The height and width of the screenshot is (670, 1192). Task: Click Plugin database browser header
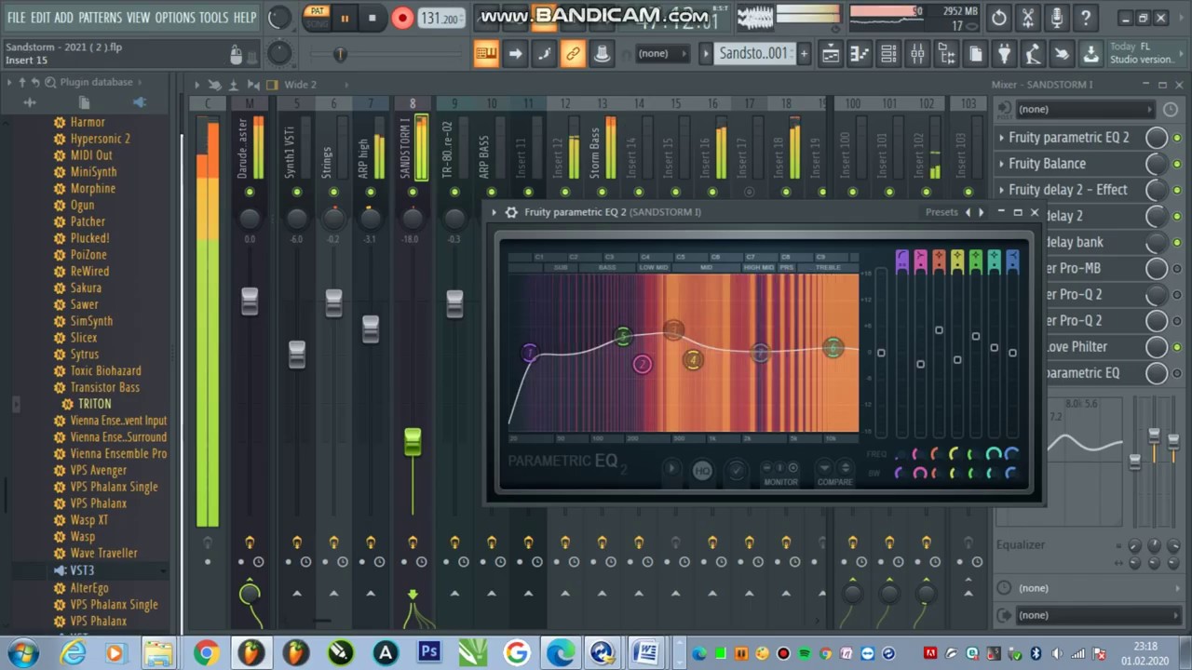click(96, 82)
